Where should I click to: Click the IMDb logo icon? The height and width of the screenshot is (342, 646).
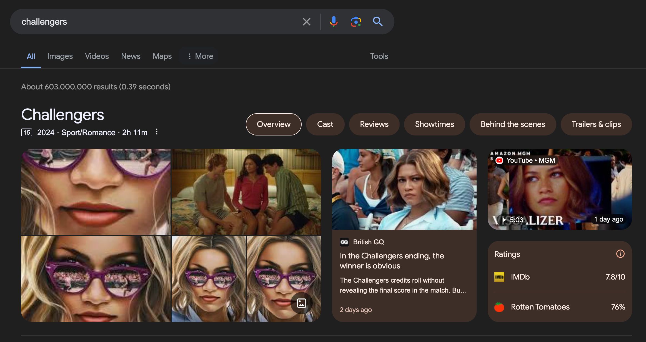point(499,277)
